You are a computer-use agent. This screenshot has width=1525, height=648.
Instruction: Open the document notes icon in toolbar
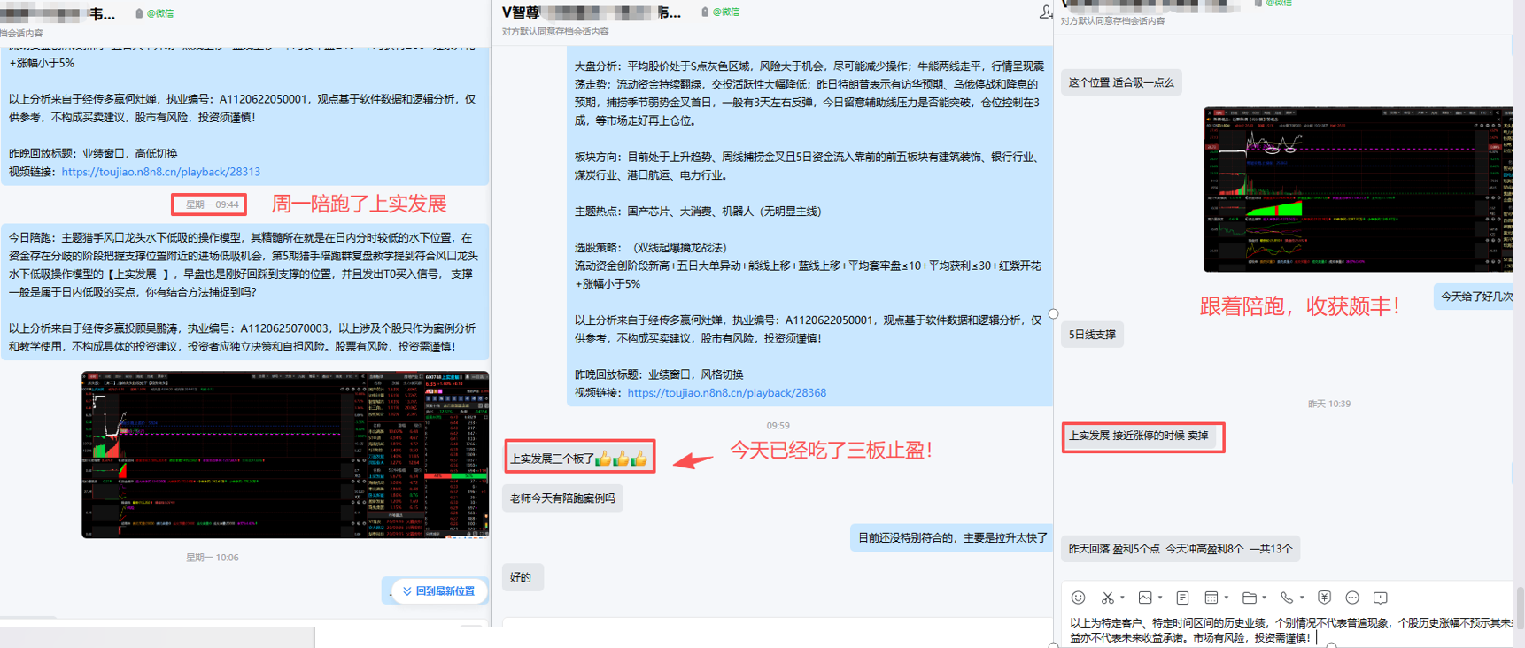(x=1182, y=598)
